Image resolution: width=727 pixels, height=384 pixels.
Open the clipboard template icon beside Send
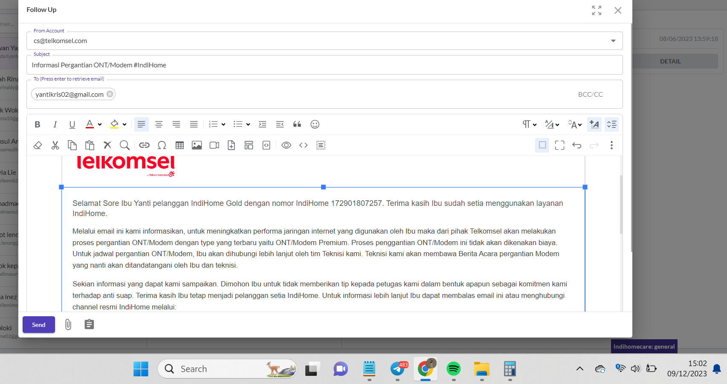tap(89, 325)
